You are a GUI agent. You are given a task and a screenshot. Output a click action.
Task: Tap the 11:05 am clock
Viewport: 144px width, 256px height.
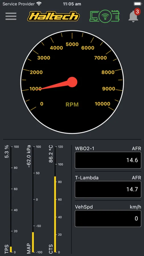point(72,4)
